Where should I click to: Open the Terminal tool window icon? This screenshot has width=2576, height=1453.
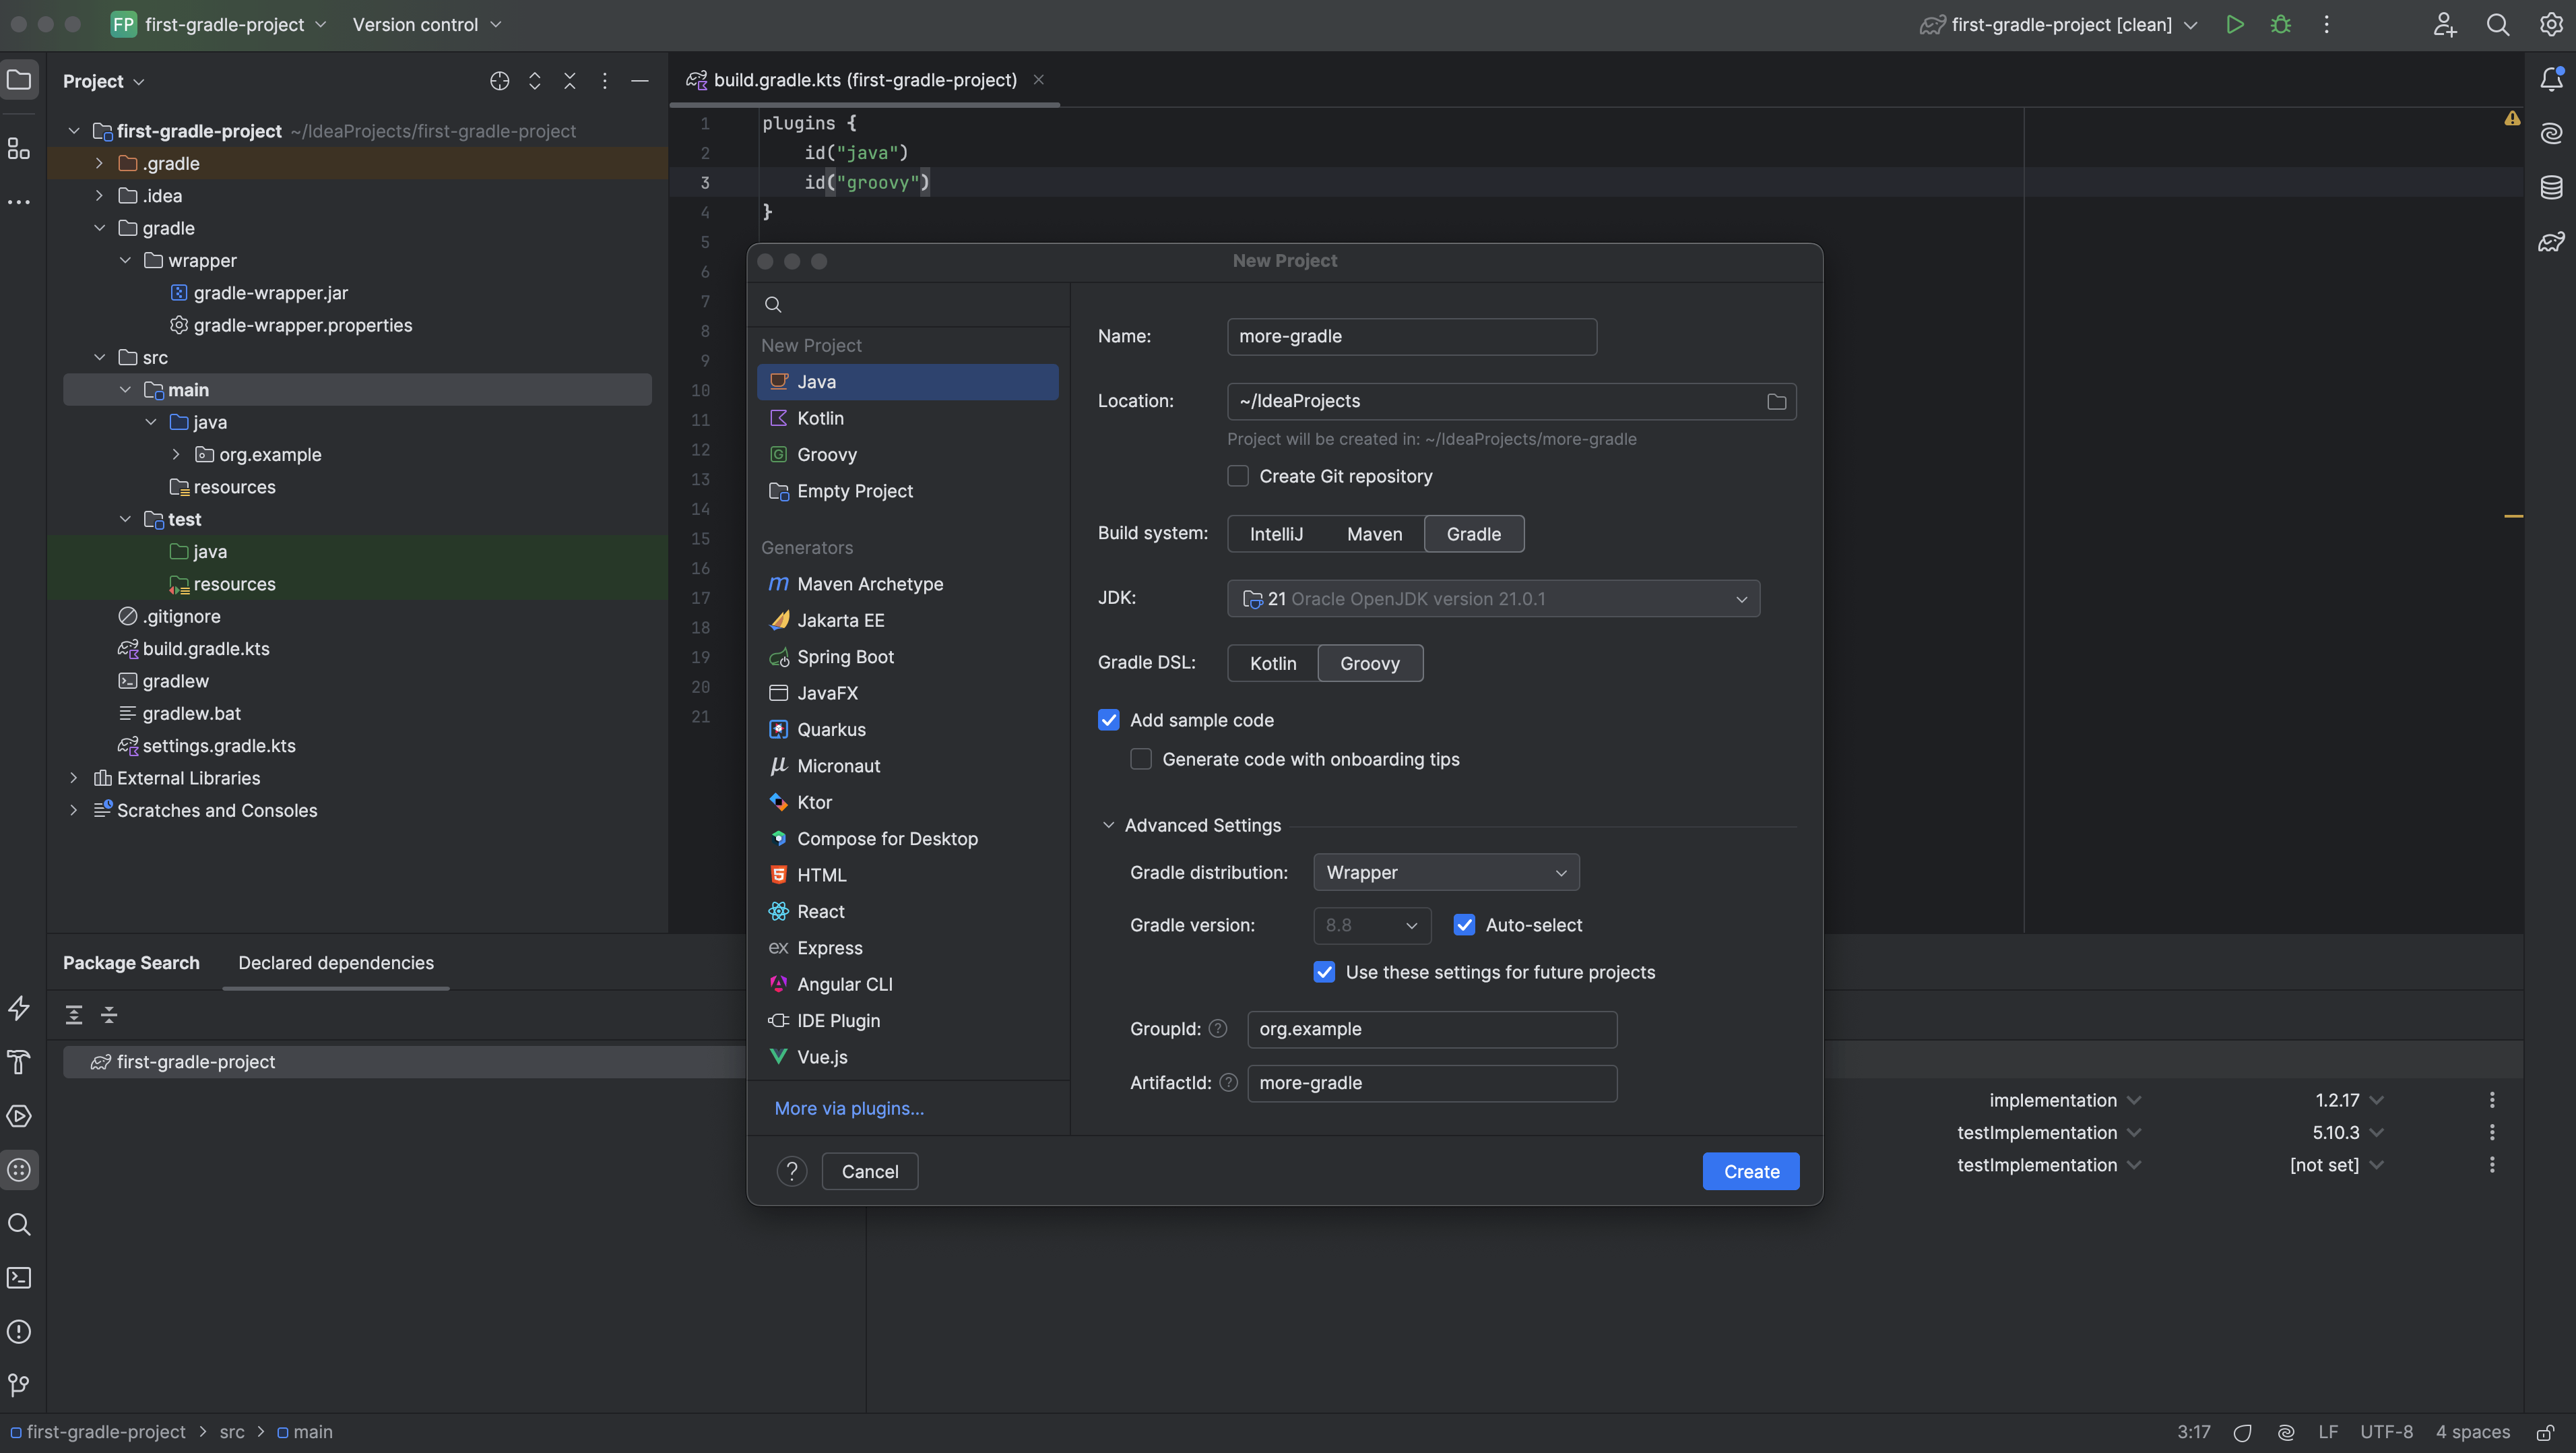point(19,1278)
